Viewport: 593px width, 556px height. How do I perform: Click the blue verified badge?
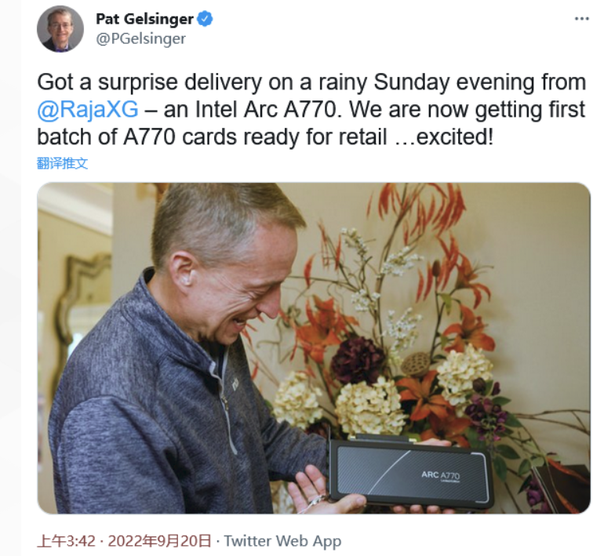click(206, 19)
